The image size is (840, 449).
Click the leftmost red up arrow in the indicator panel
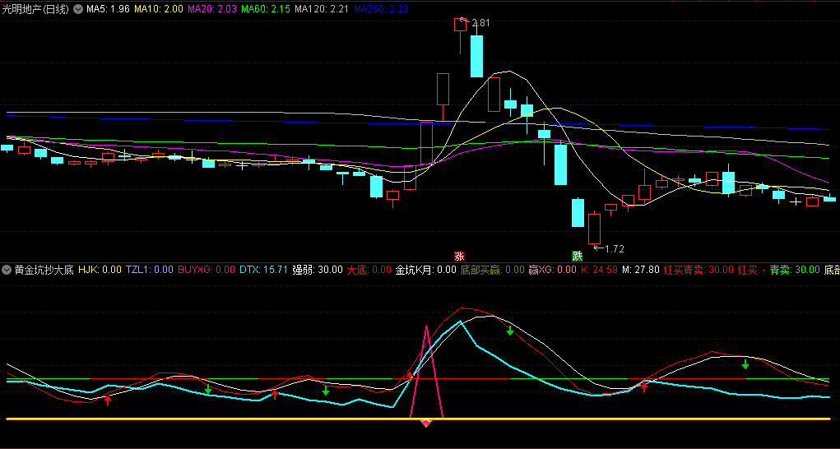[108, 400]
